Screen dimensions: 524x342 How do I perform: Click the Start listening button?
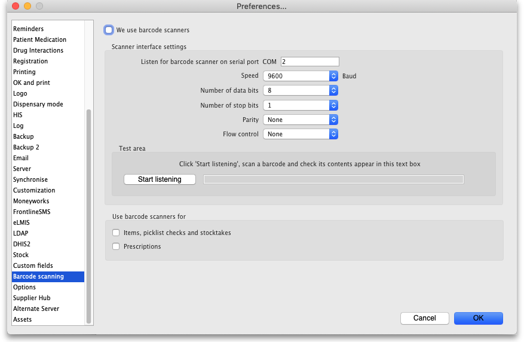click(160, 179)
